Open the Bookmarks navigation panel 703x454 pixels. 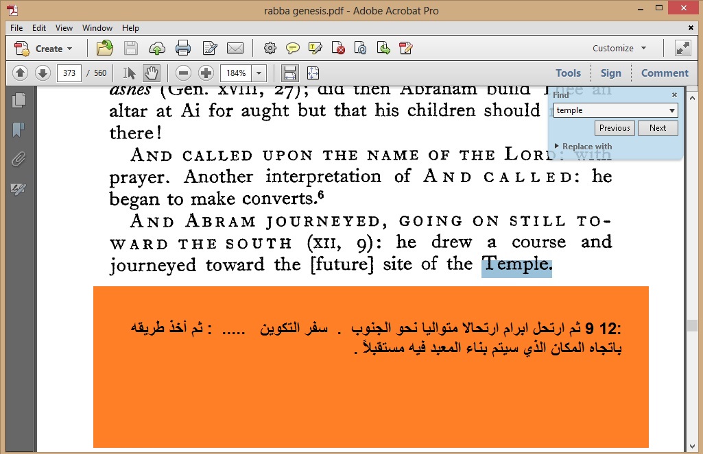tap(19, 129)
